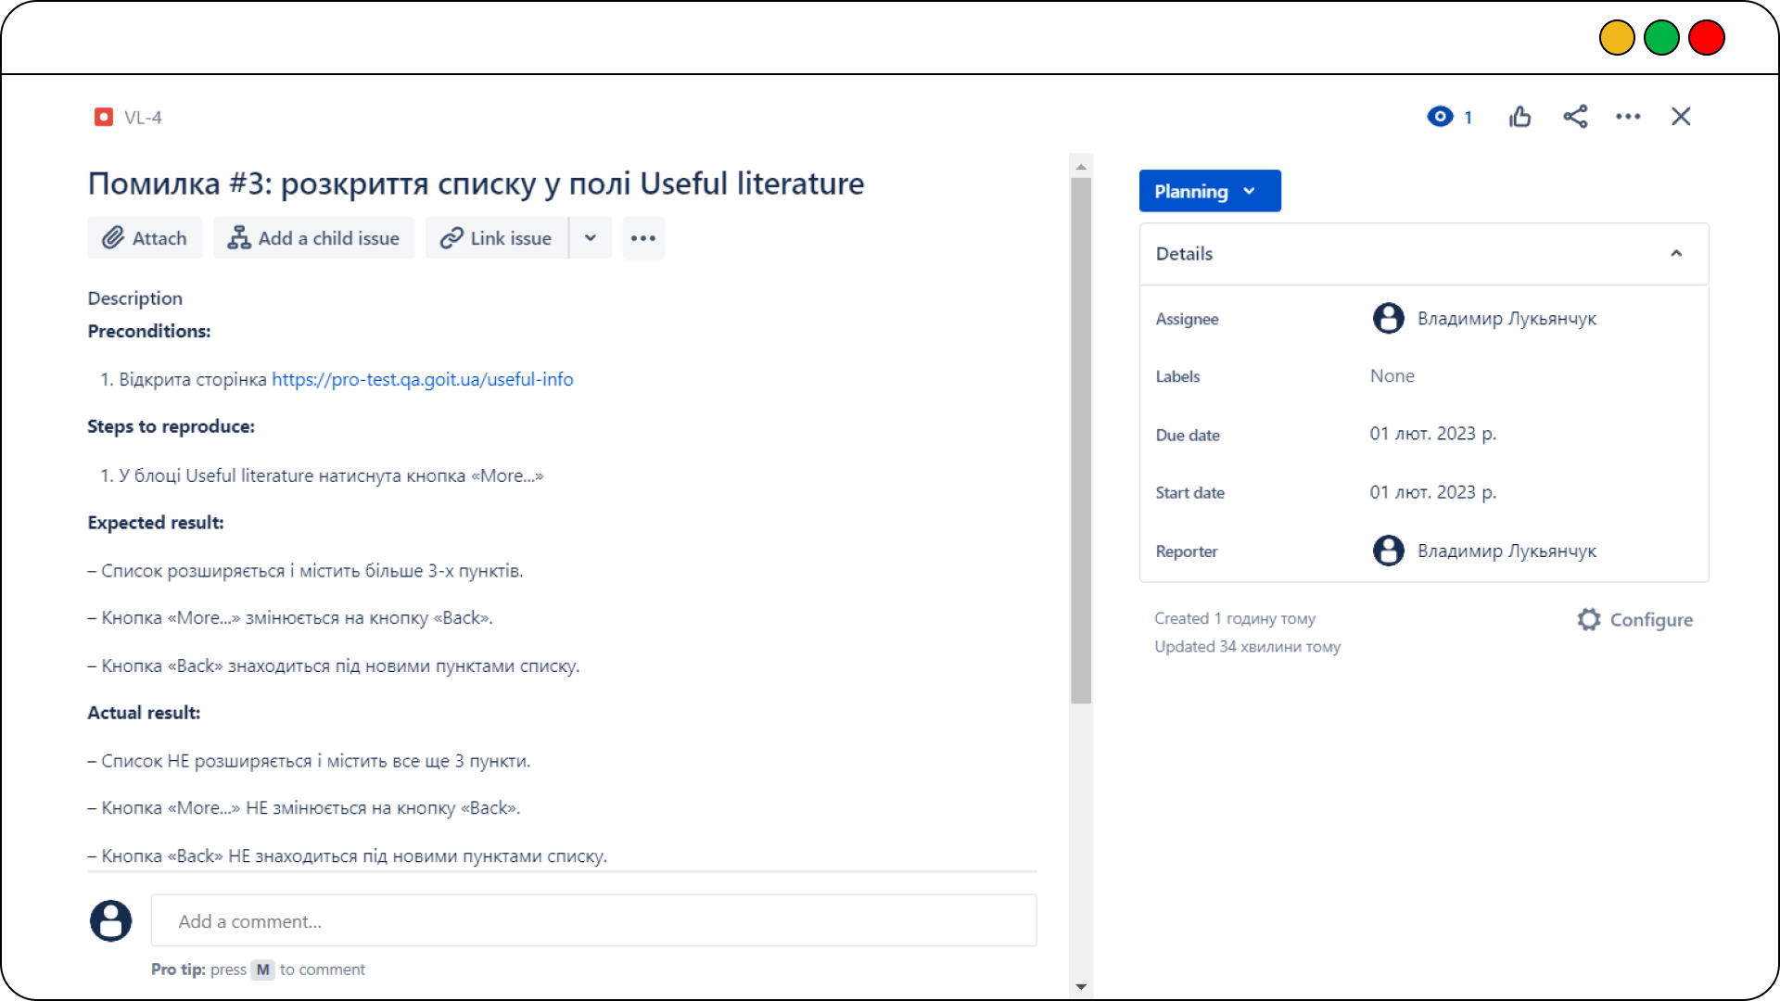This screenshot has width=1780, height=1001.
Task: Close the issue with the X icon
Action: coord(1681,117)
